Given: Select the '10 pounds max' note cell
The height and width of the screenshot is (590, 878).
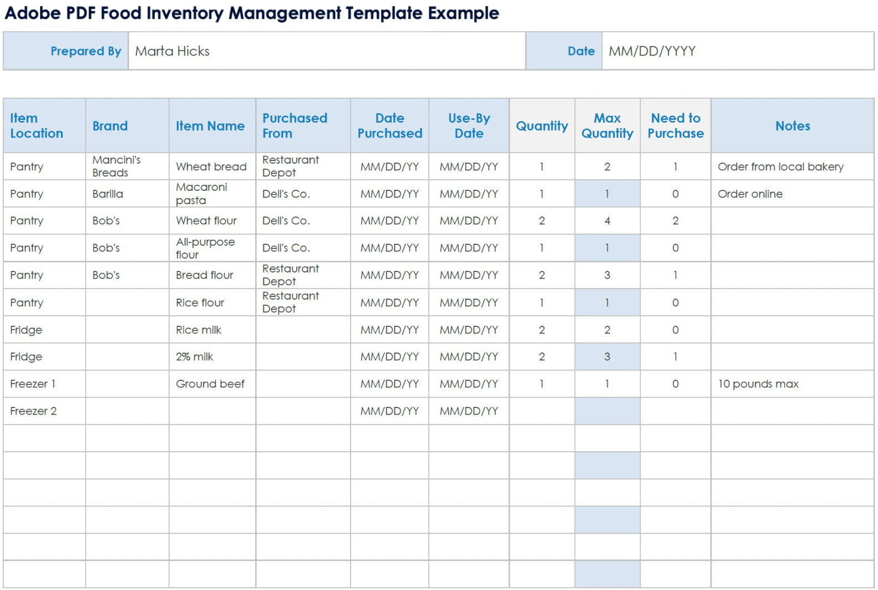Looking at the screenshot, I should tap(791, 384).
